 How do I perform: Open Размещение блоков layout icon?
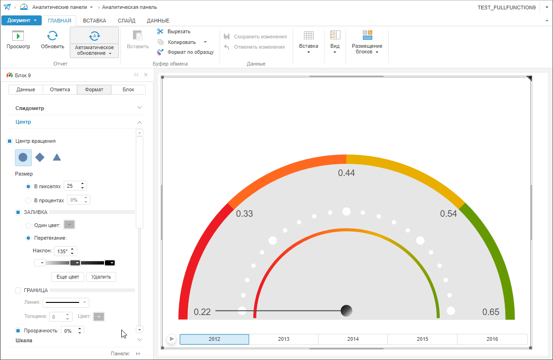click(367, 35)
